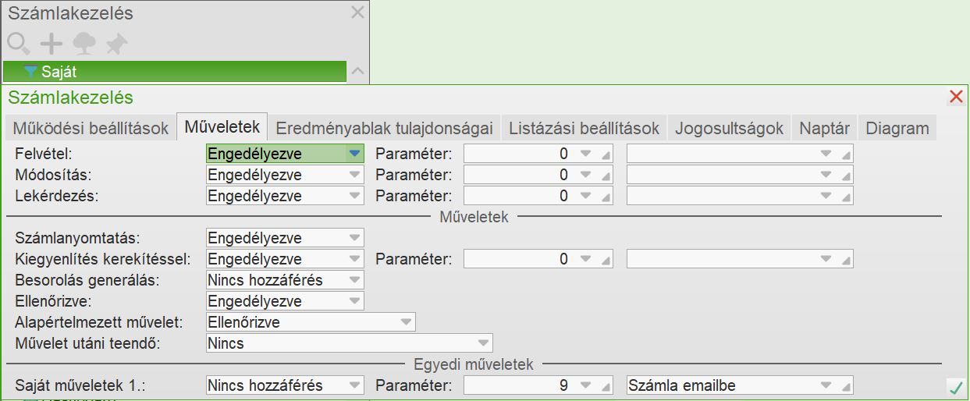This screenshot has width=970, height=401.
Task: Open the Számla emailbe dropdown
Action: (x=826, y=385)
